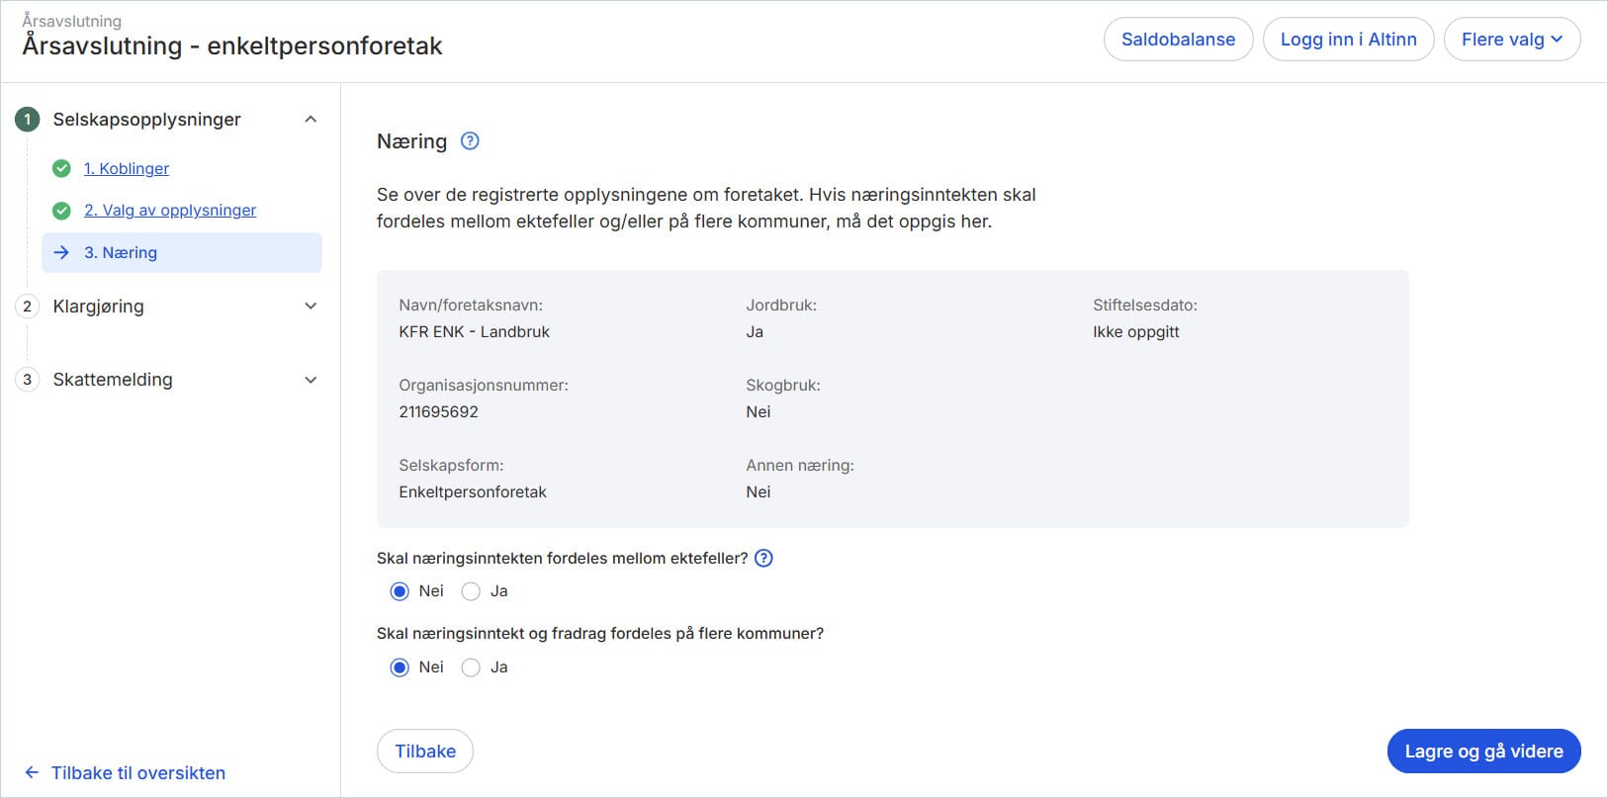Click the arrow icon beside 3. Næring
The height and width of the screenshot is (798, 1608).
[x=61, y=252]
